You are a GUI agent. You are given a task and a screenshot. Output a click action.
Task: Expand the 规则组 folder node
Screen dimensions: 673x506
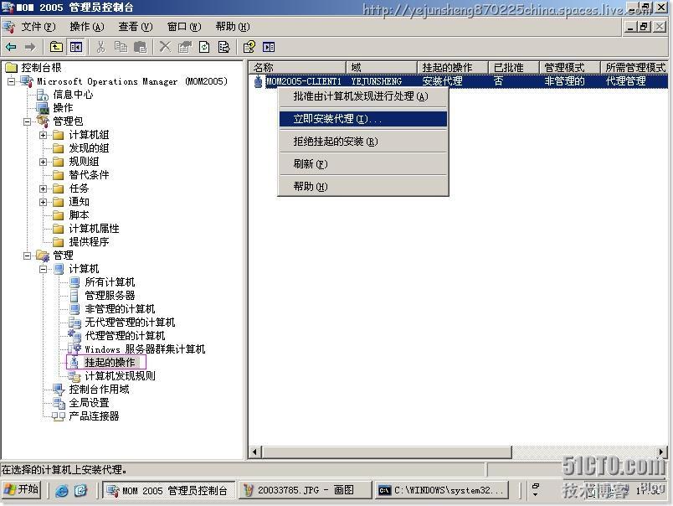[x=43, y=162]
